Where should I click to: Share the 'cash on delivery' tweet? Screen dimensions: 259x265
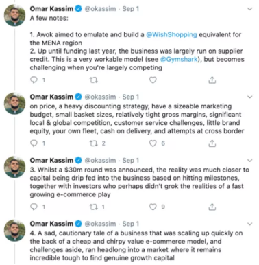pos(212,143)
